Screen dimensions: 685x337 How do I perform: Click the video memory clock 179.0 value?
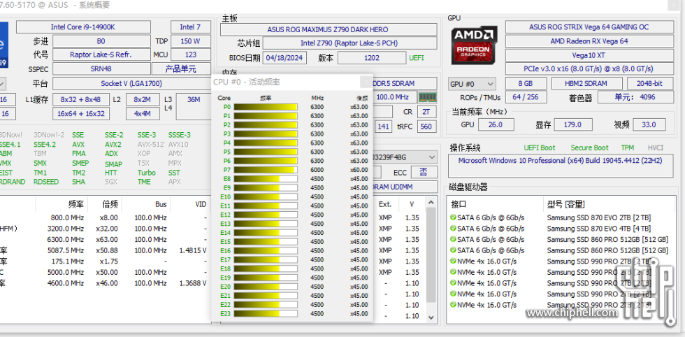(572, 124)
